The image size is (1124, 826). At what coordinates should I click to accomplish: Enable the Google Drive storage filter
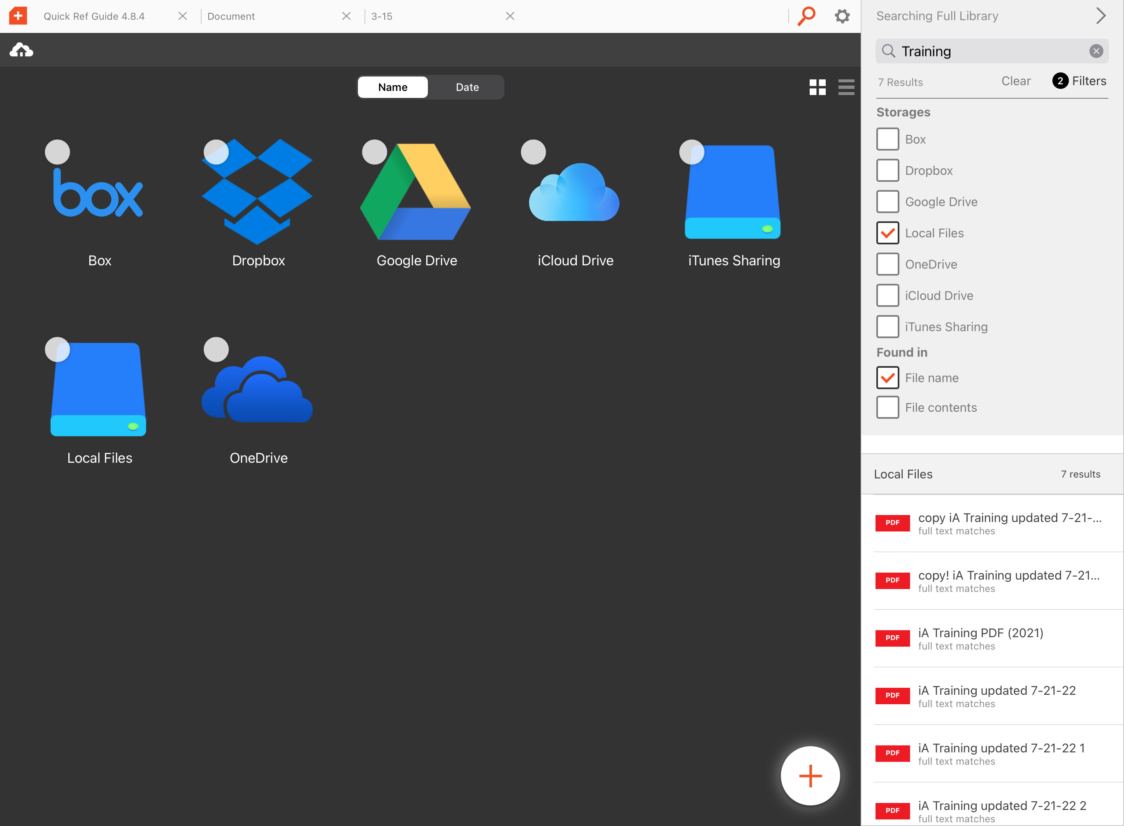coord(887,202)
